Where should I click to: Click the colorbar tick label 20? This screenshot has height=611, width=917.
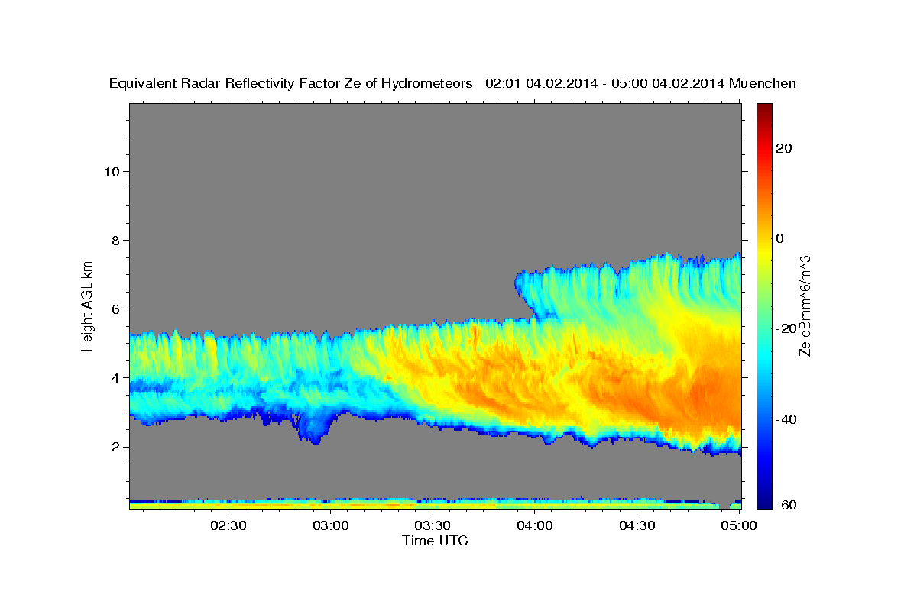[784, 148]
